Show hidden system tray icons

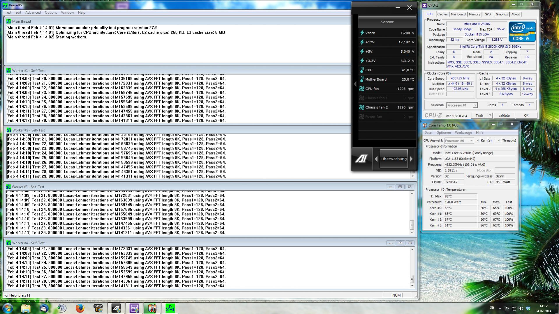500,308
